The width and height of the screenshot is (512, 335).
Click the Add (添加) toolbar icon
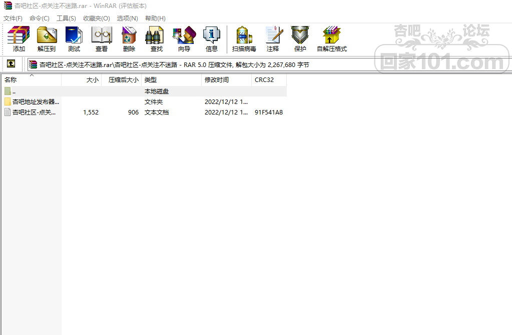click(x=19, y=35)
